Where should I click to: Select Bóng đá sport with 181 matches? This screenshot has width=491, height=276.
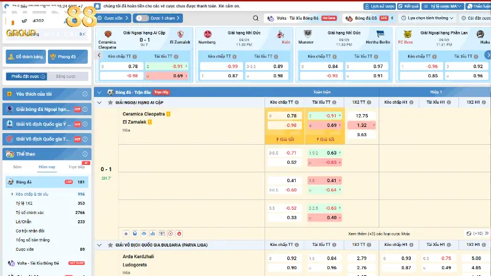click(47, 182)
